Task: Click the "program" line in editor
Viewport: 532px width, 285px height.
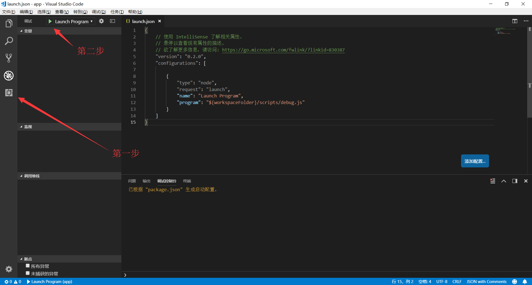Action: pyautogui.click(x=241, y=102)
